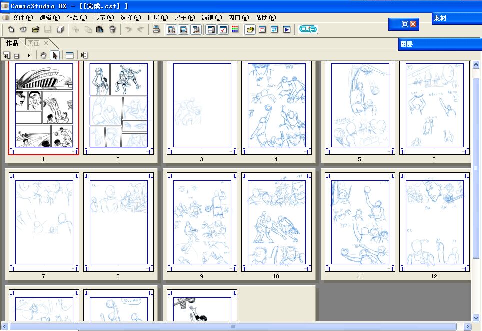Click the save all icon
The width and height of the screenshot is (482, 331).
coord(60,29)
